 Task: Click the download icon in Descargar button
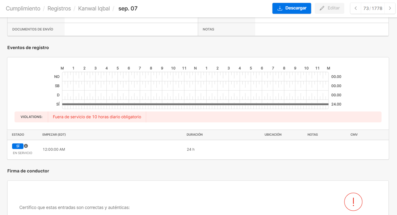[280, 8]
